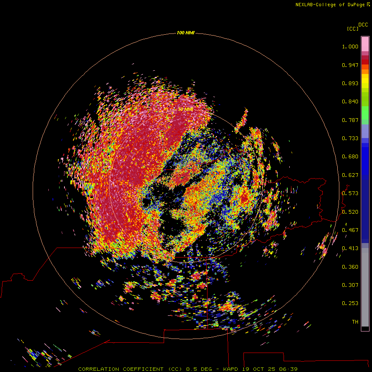Viewport: 372px width, 372px height.
Task: Click the 0.413 scale value
Action: 350,248
